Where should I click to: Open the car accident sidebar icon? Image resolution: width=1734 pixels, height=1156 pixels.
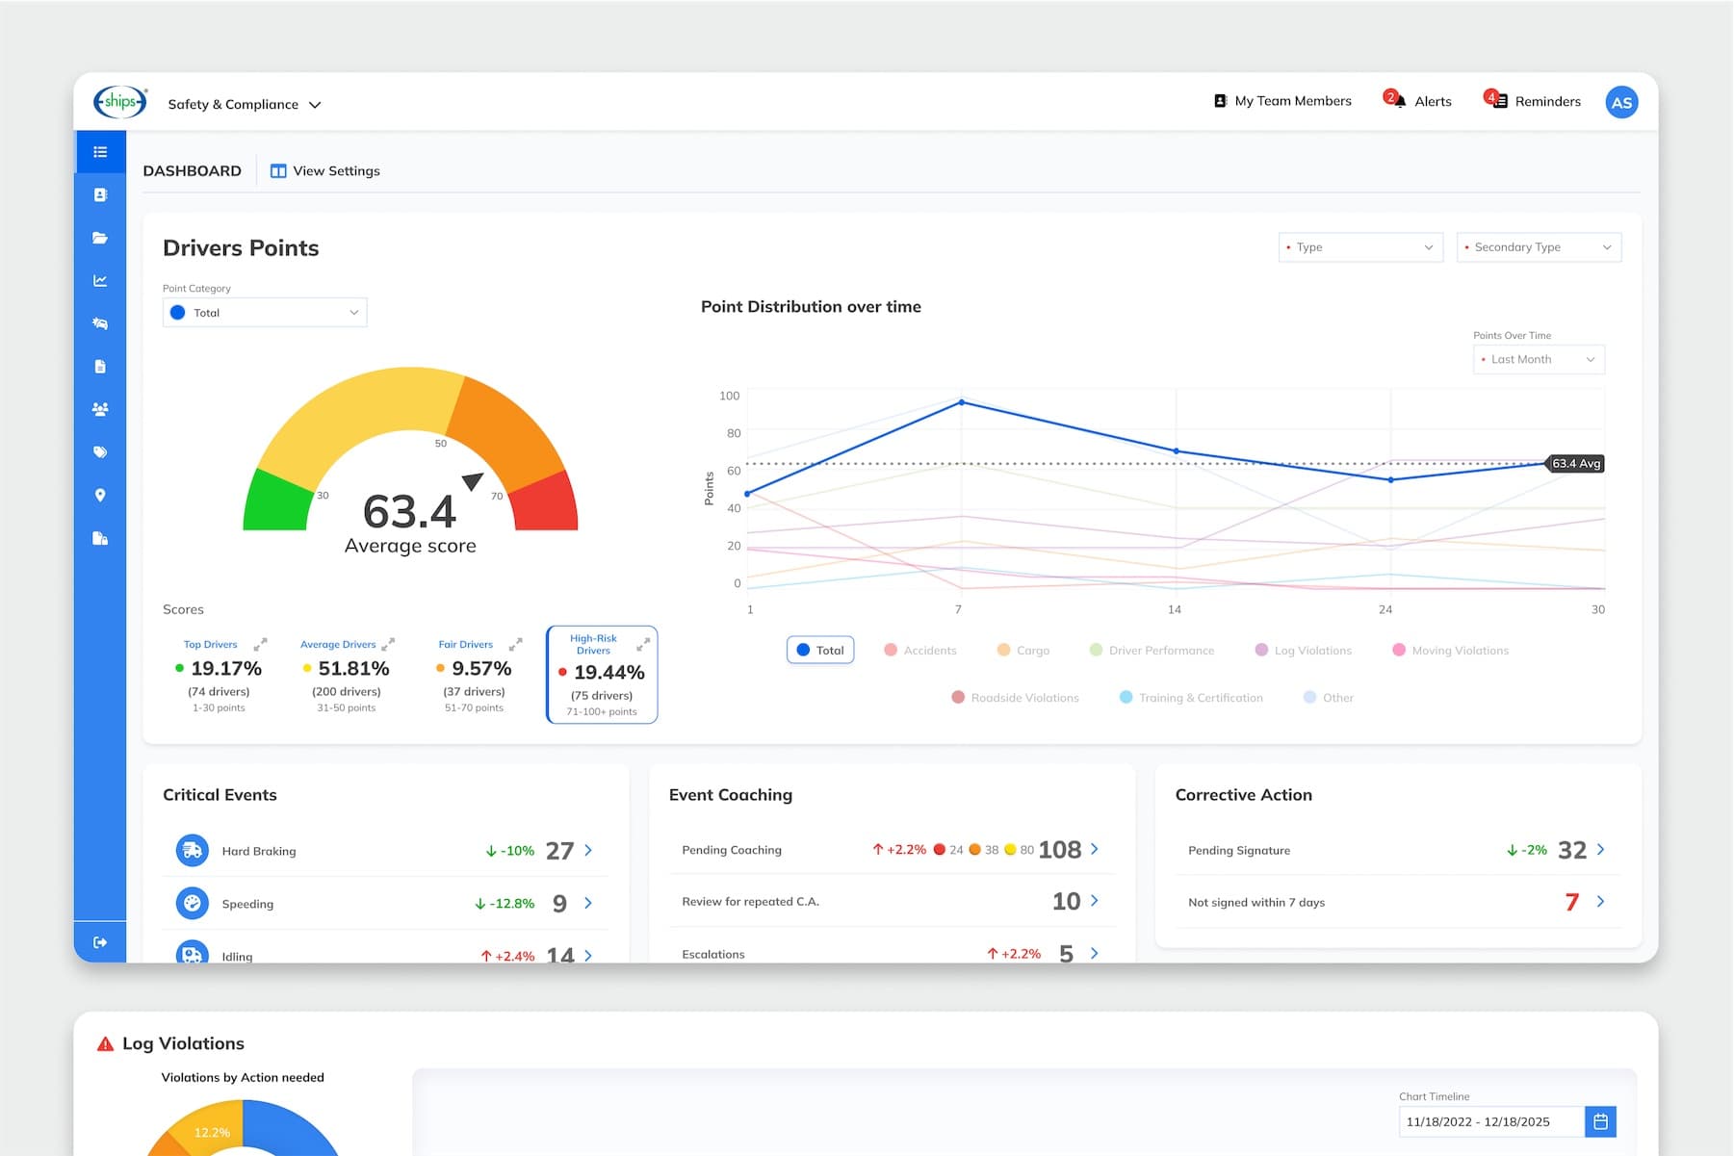(x=100, y=323)
